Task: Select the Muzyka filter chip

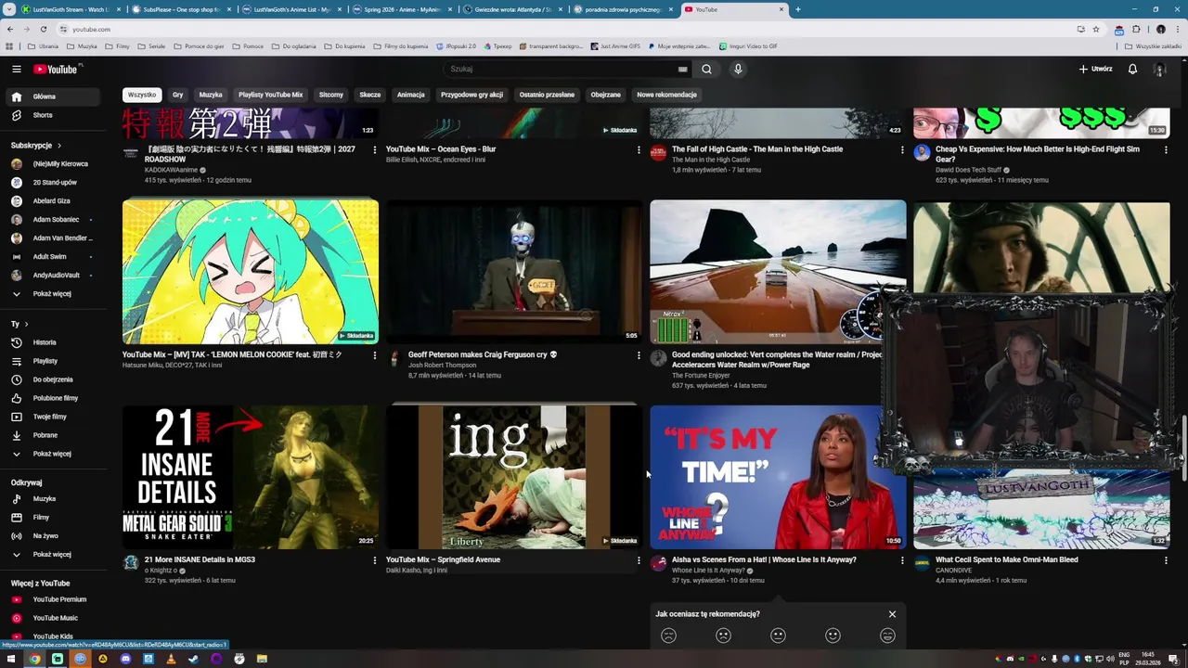Action: (x=211, y=95)
